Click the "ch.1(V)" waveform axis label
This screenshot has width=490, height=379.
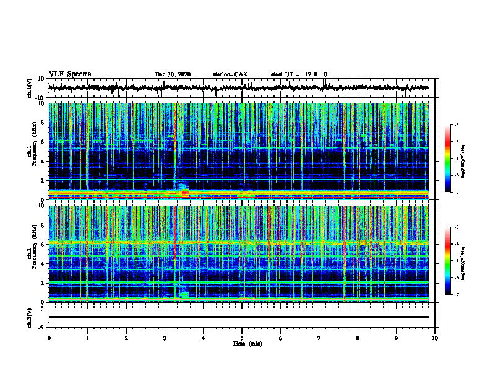click(29, 88)
